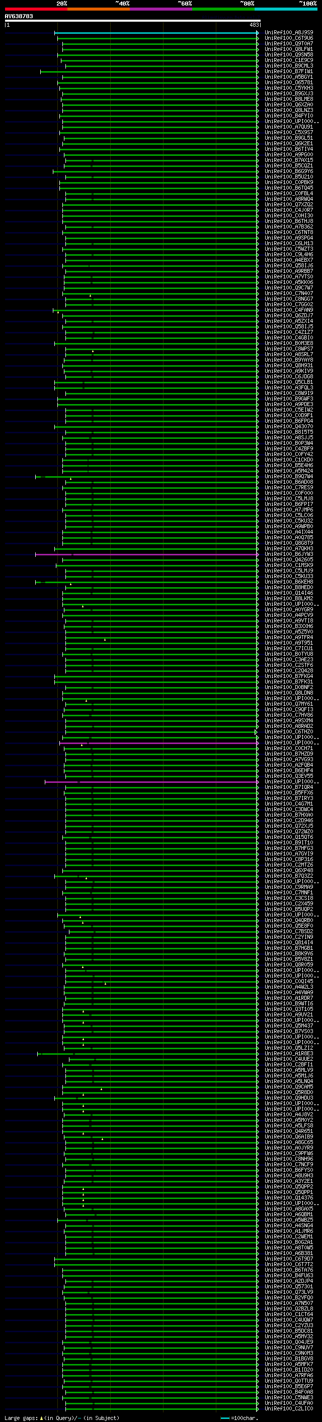Open hit UniRef100_C0PBK9

(289, 182)
